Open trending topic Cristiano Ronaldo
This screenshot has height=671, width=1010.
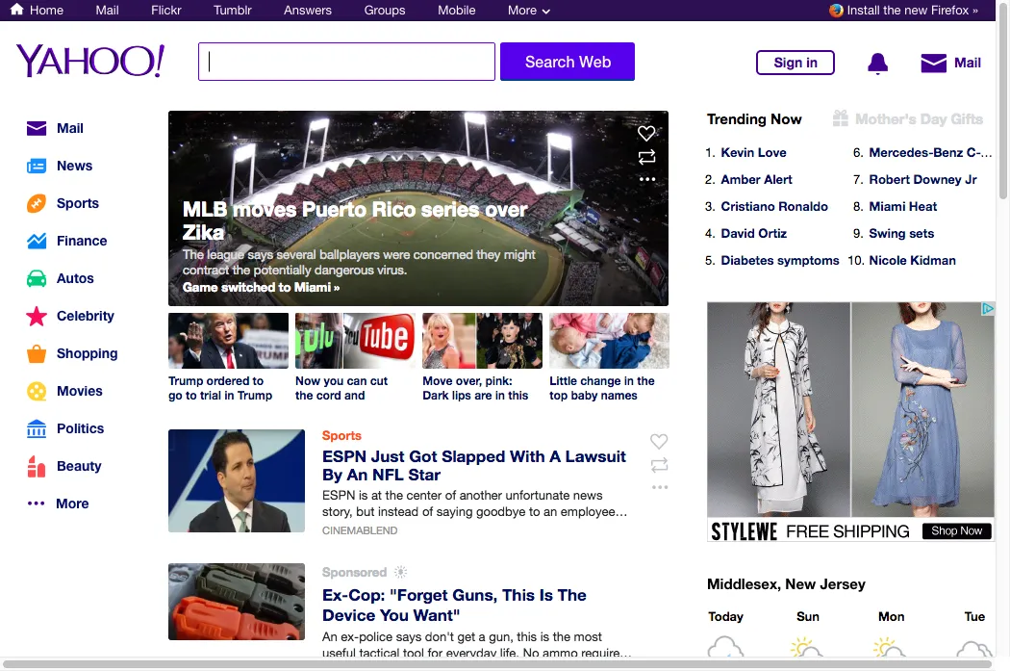click(774, 207)
